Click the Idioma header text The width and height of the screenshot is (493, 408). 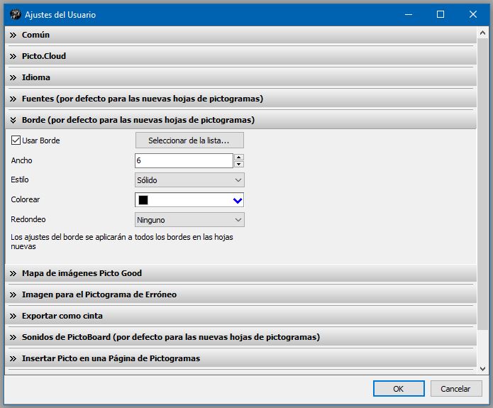click(x=36, y=77)
